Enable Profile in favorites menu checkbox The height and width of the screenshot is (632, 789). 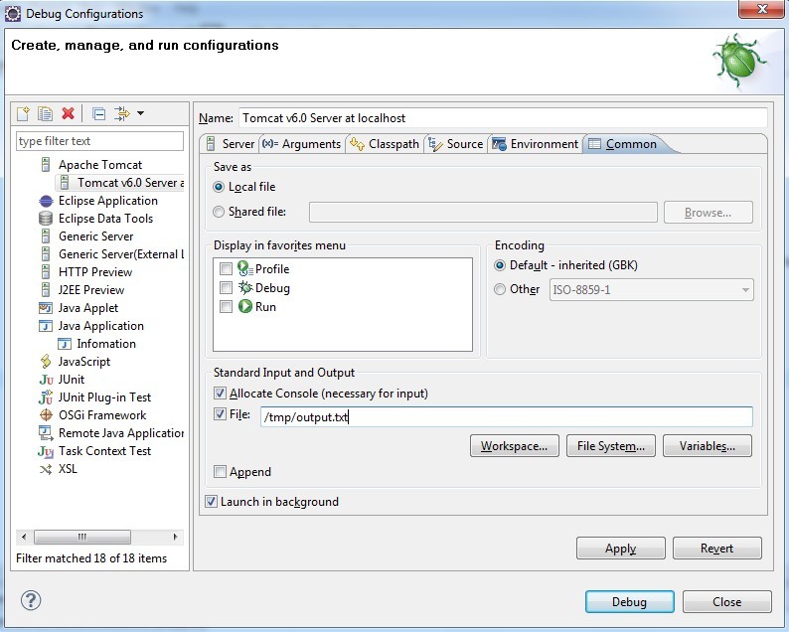click(x=226, y=268)
